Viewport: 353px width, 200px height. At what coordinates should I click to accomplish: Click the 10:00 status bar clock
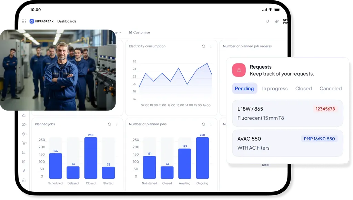coord(36,10)
